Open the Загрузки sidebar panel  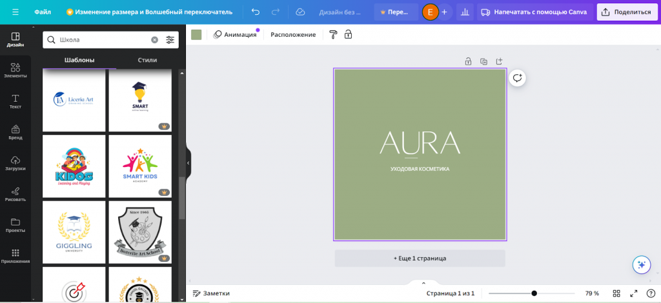pyautogui.click(x=15, y=163)
